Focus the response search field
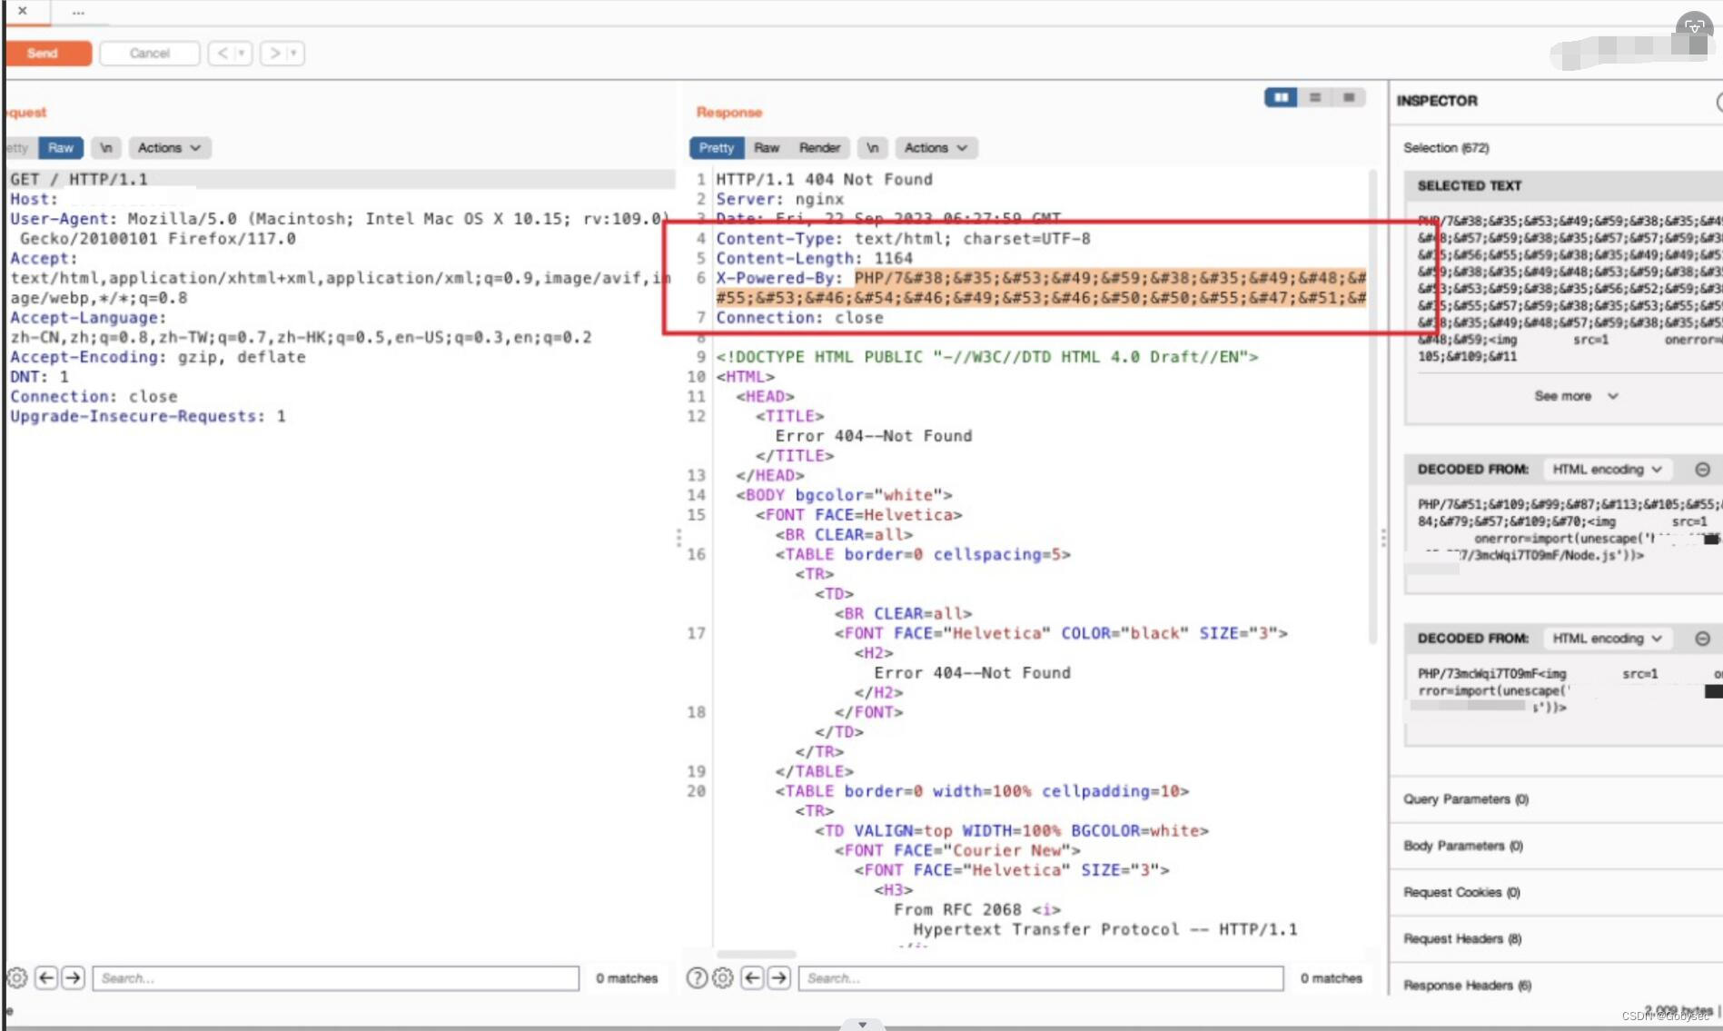This screenshot has width=1723, height=1031. [1041, 978]
